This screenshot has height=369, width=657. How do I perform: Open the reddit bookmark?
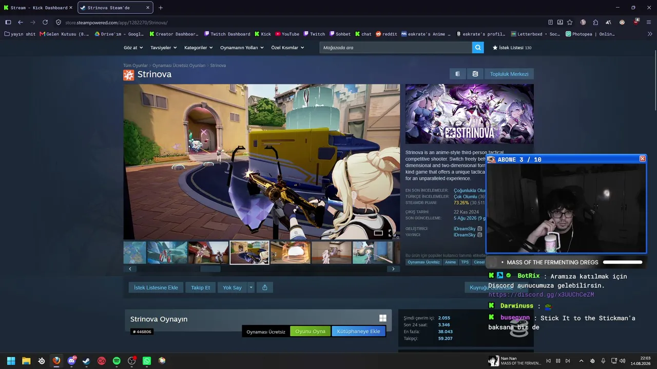tap(386, 34)
